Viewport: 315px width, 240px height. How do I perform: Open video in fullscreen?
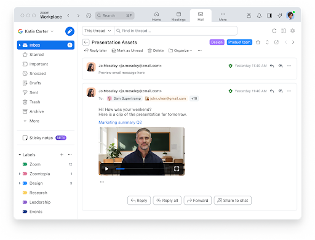click(x=177, y=169)
